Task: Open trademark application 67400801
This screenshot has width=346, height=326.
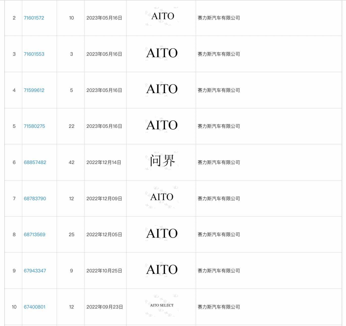Action: coord(34,307)
